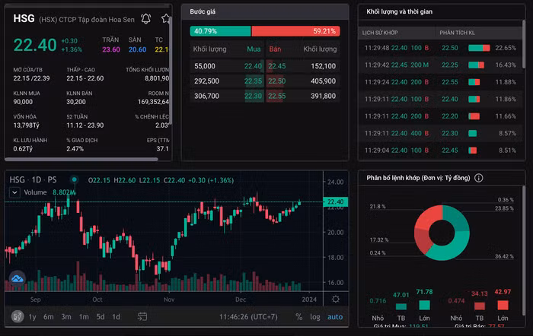Screen dimensions: 533x336
Task: Add HSG to favorites with star icon
Action: tap(165, 17)
